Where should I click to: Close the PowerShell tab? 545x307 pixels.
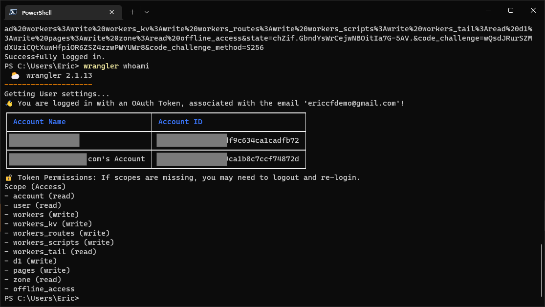pyautogui.click(x=112, y=12)
